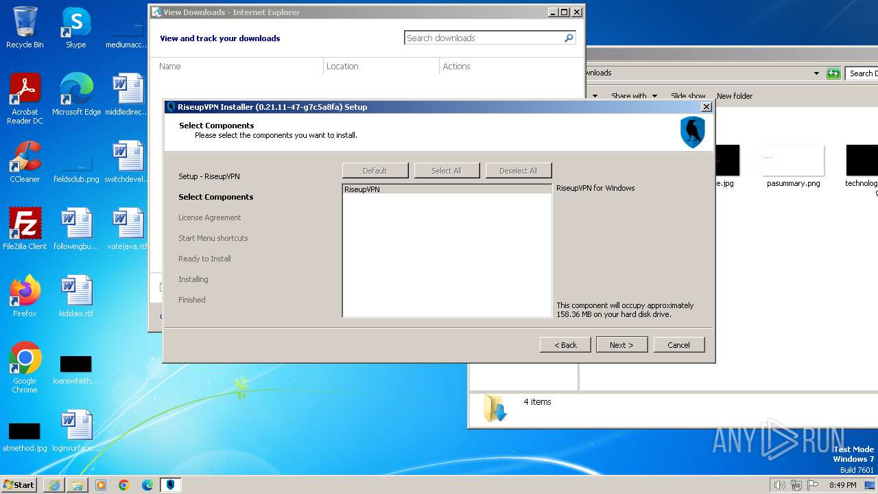Open loginsurface document on desktop
Screen dimensions: 878x494
[x=76, y=431]
